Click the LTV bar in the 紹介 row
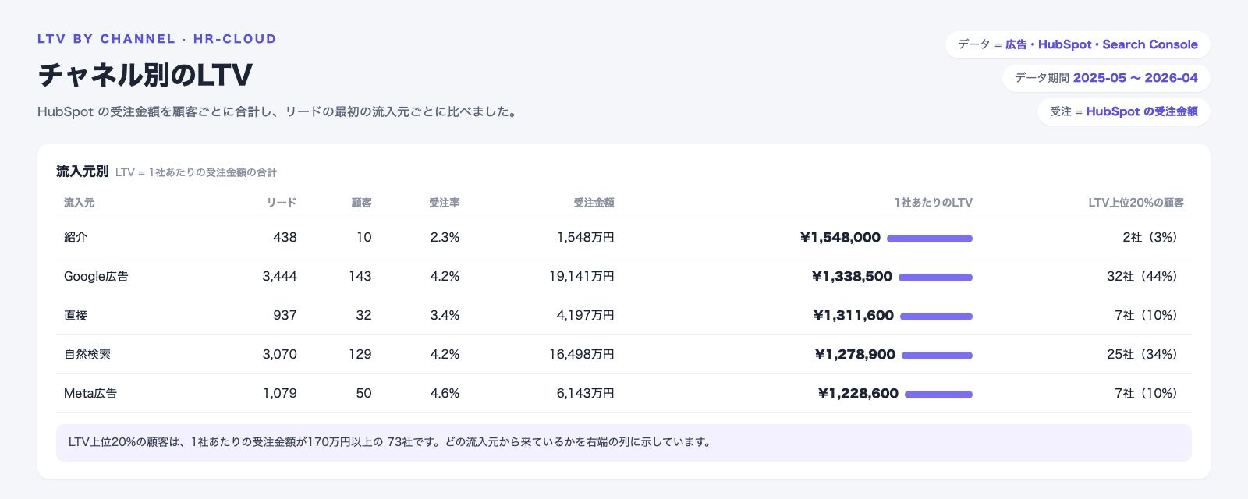Image resolution: width=1248 pixels, height=499 pixels. point(930,239)
